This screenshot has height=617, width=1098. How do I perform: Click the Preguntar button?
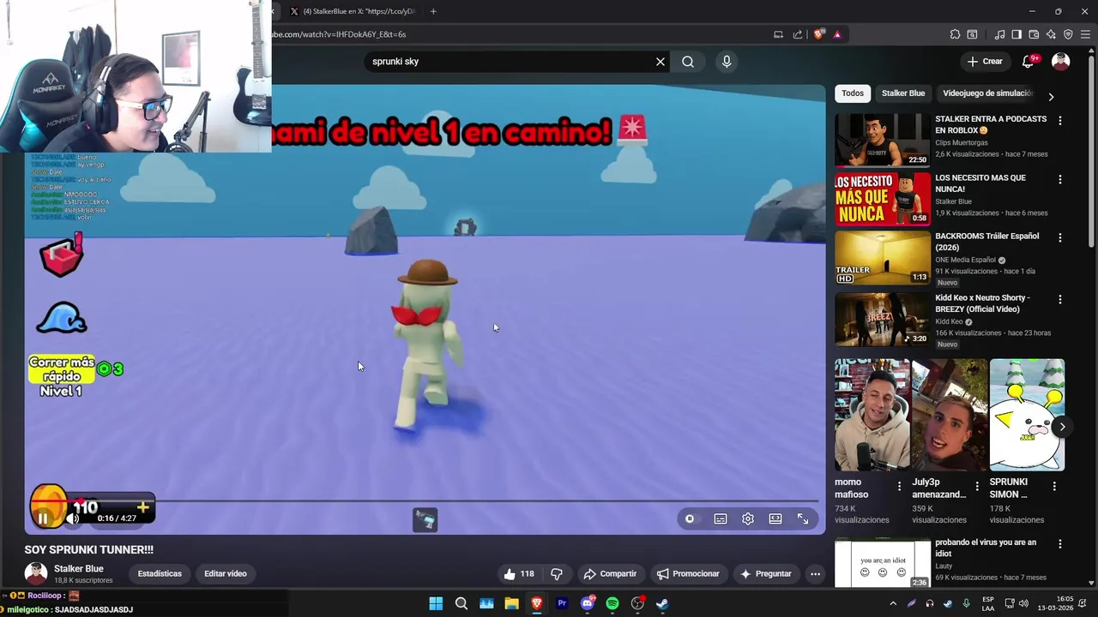tap(765, 573)
